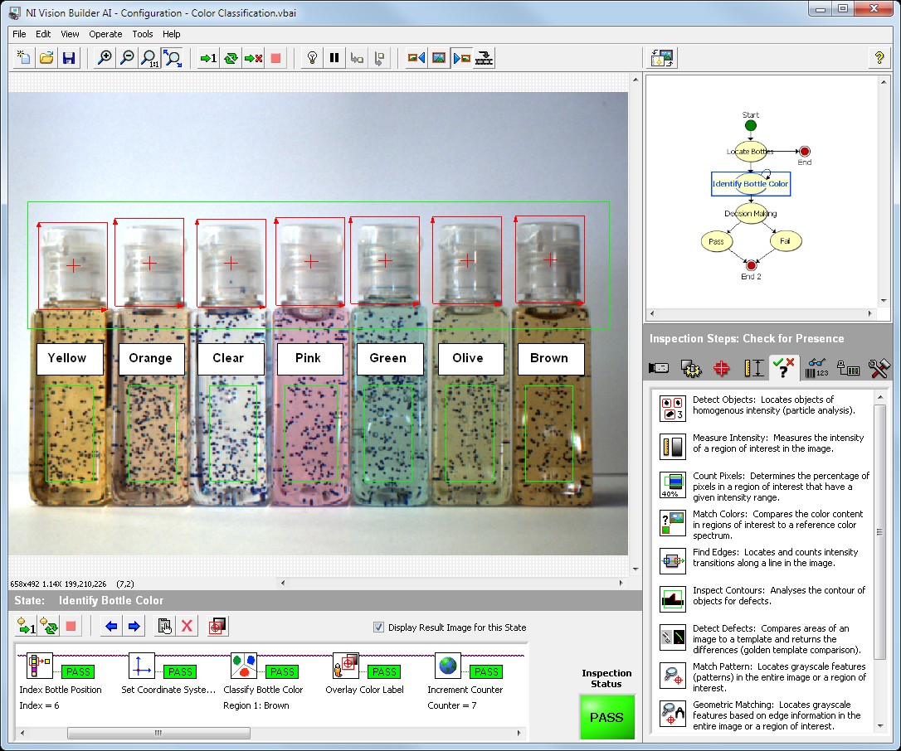
Task: Open an inspection file with the folder icon
Action: point(46,58)
